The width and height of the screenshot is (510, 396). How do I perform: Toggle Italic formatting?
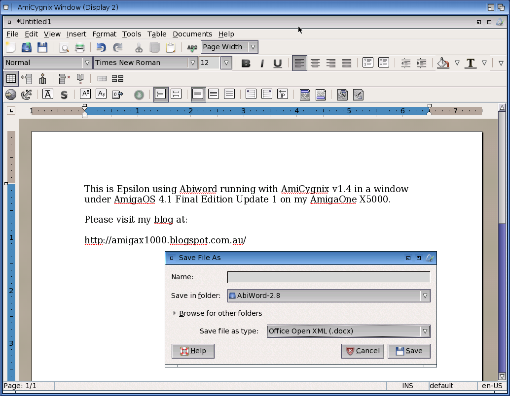coord(262,63)
